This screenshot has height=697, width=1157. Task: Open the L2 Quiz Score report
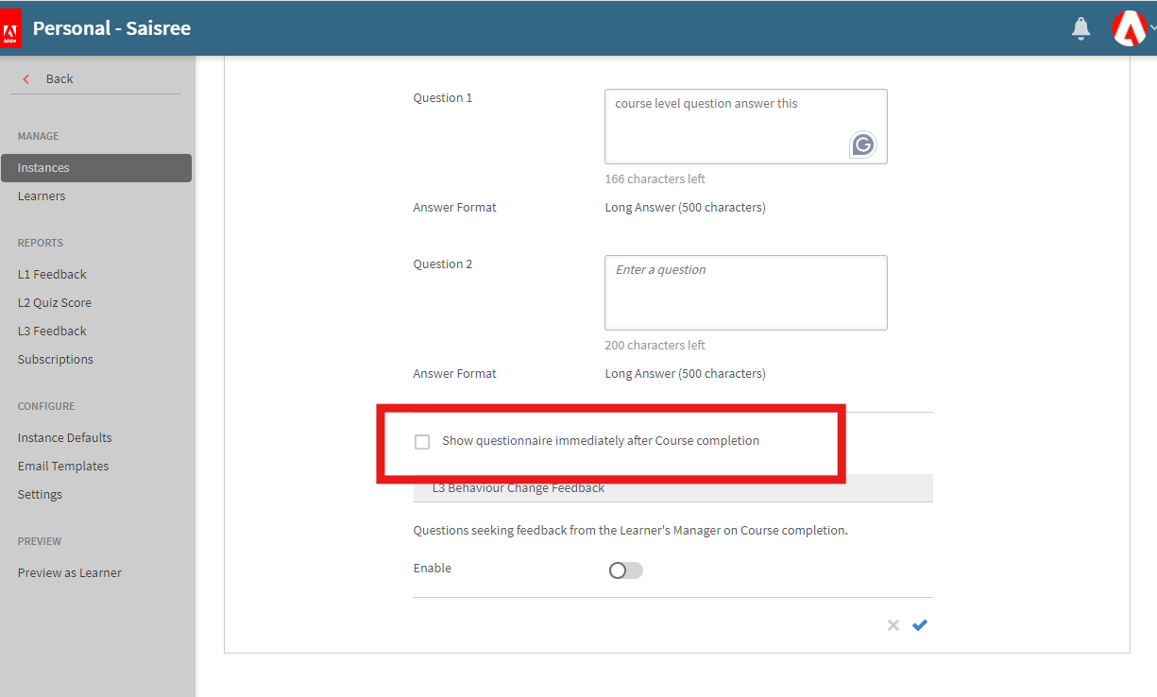54,303
